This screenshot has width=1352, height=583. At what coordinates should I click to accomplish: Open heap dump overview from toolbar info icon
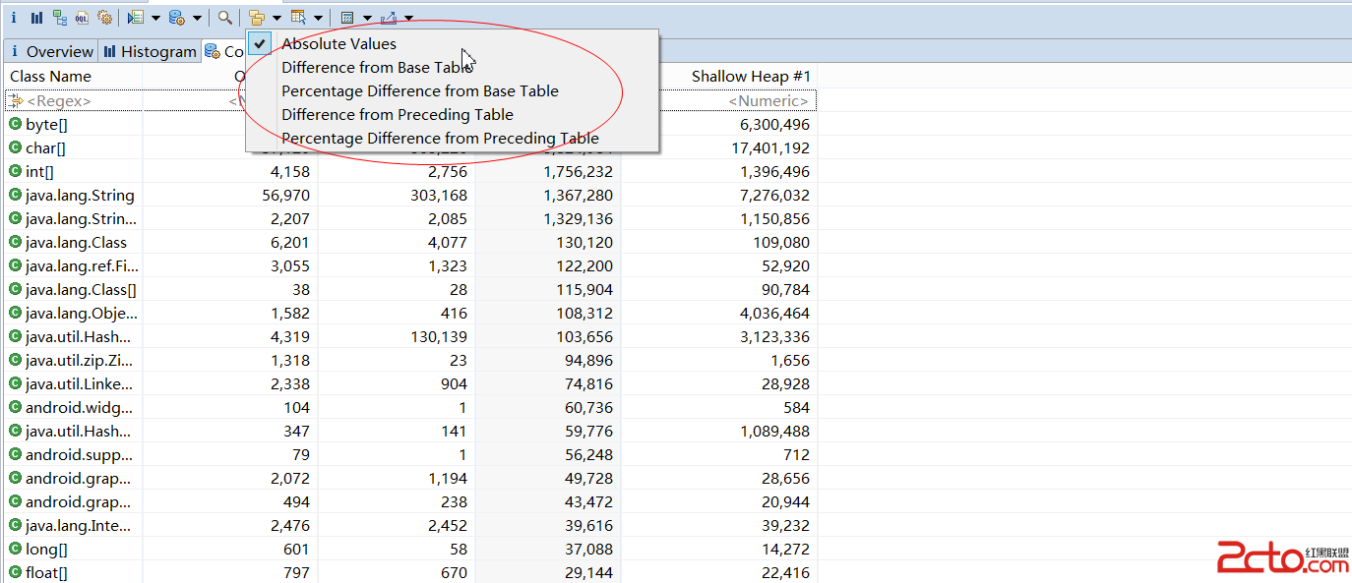pos(14,18)
